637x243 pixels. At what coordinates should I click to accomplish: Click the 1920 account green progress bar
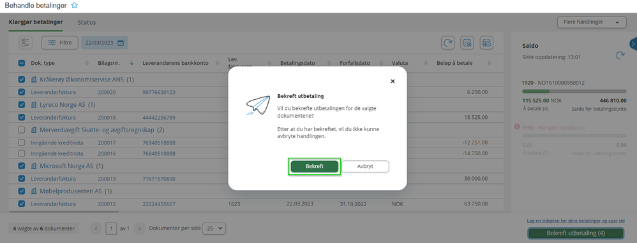tap(574, 92)
